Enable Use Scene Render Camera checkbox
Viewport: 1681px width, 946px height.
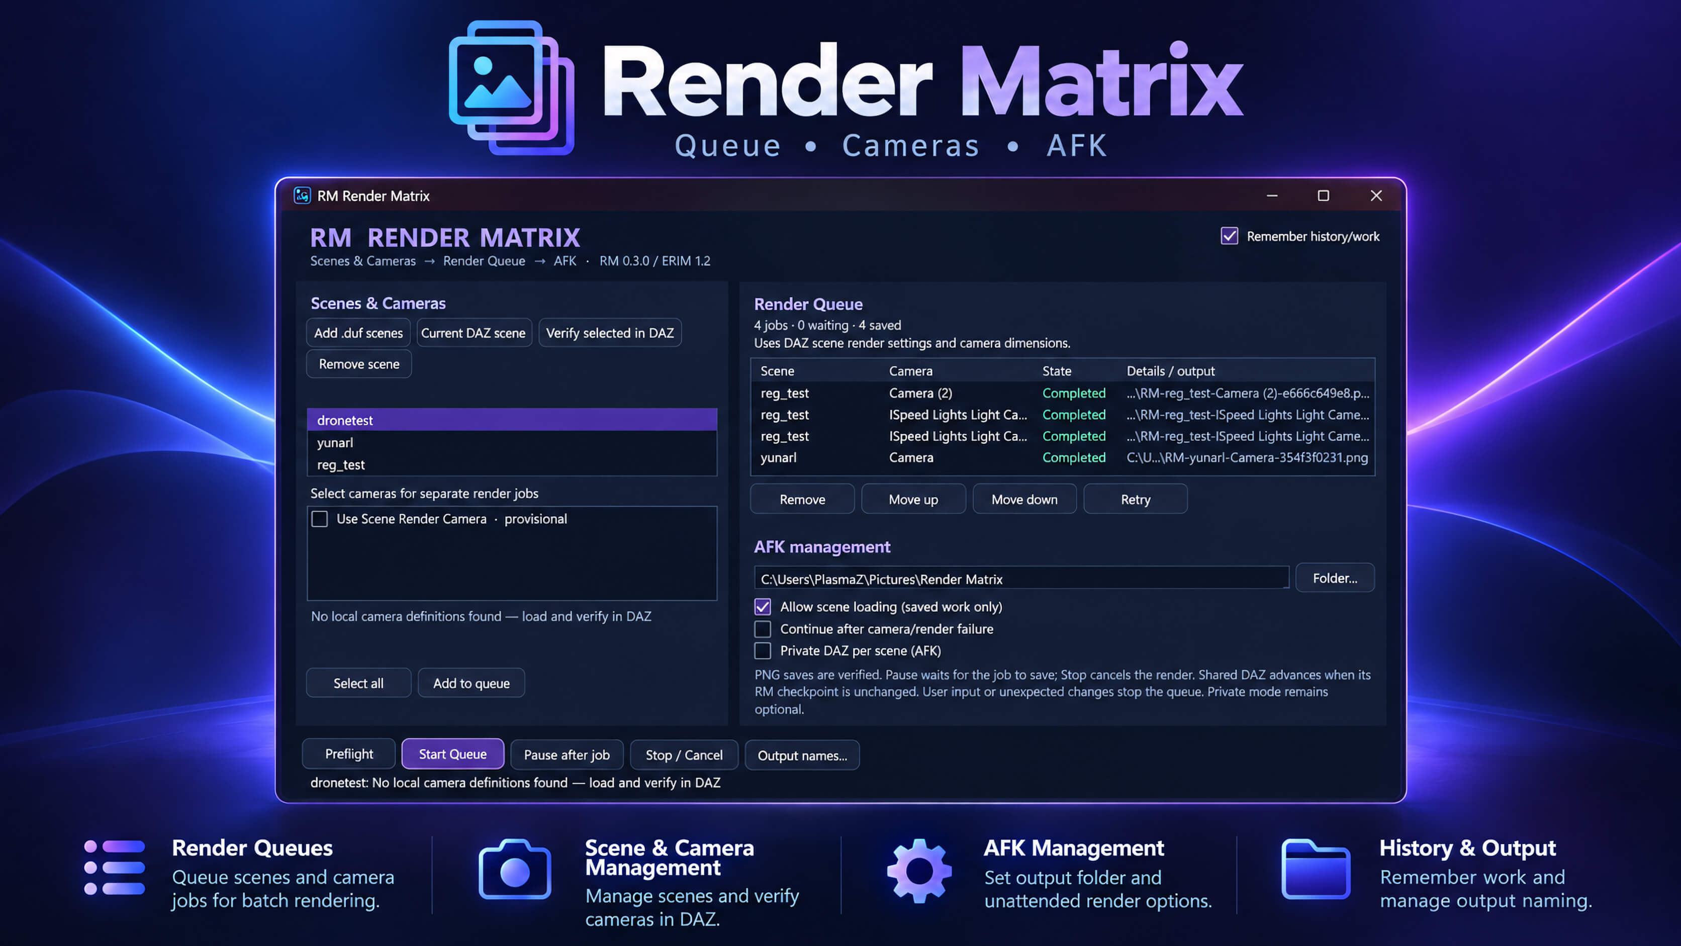point(320,519)
